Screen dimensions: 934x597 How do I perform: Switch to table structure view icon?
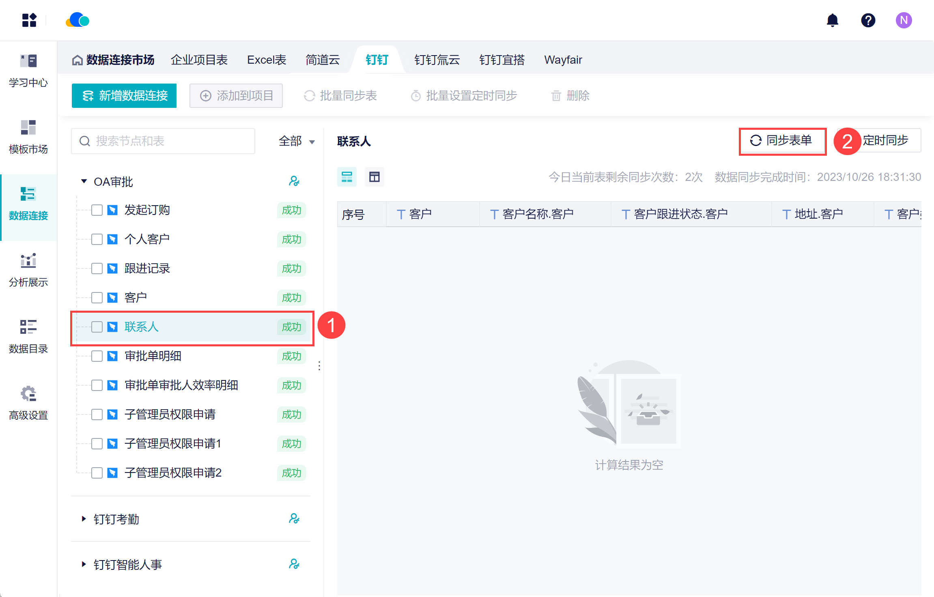(x=374, y=177)
